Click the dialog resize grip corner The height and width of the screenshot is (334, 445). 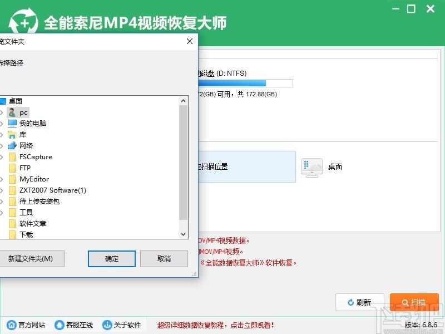pyautogui.click(x=194, y=274)
